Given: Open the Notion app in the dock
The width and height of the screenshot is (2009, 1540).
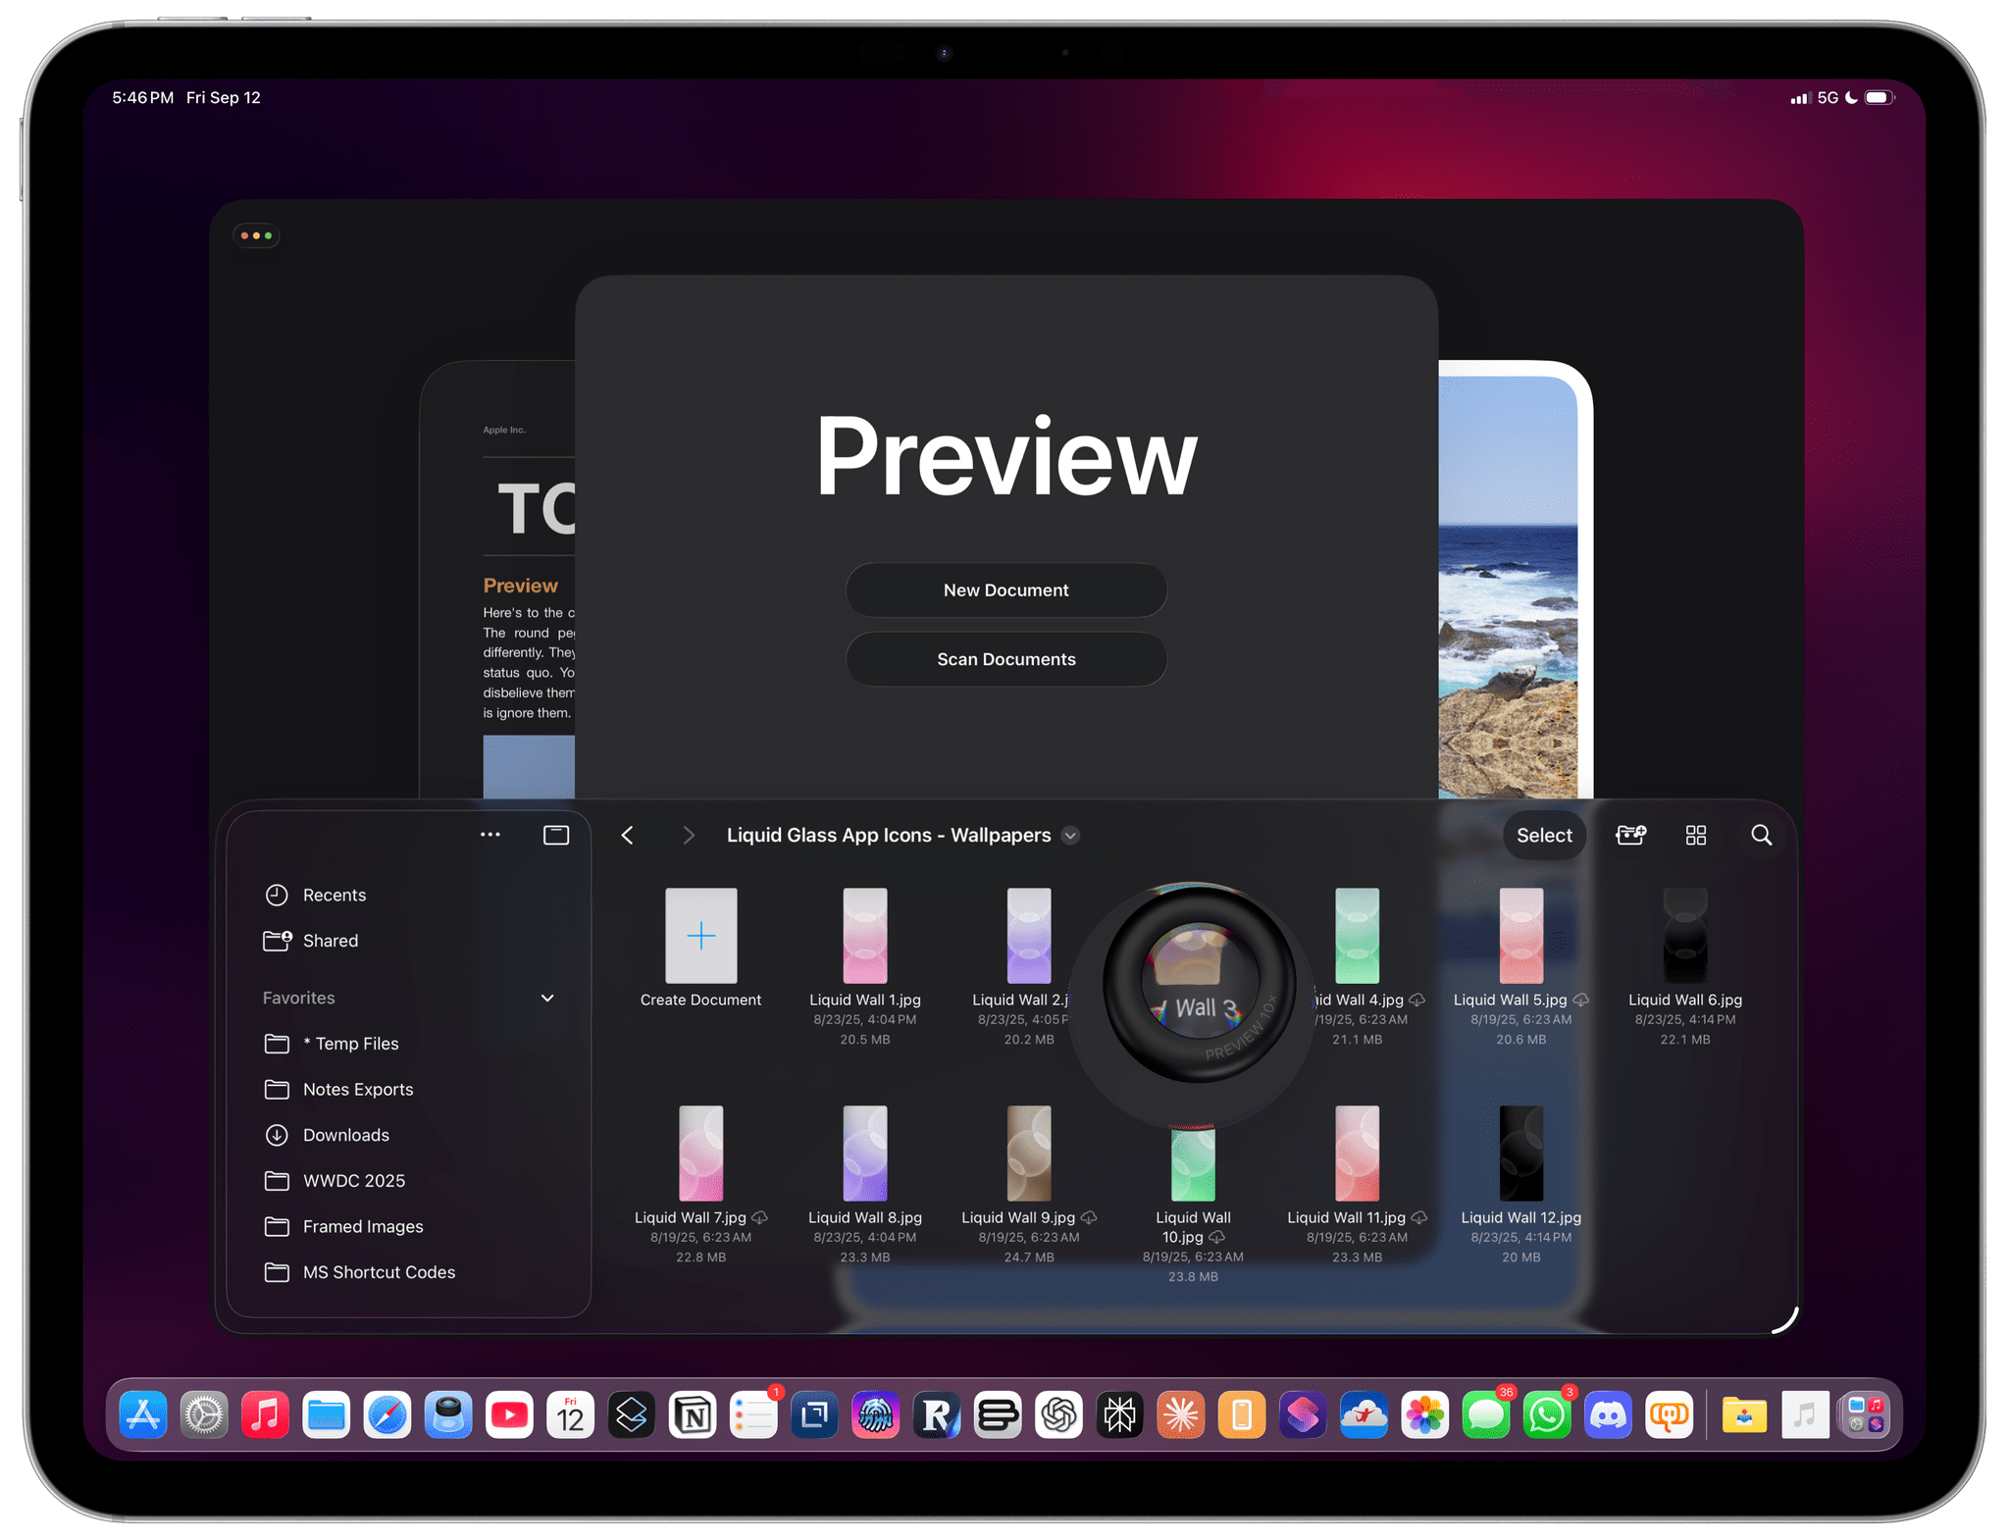Looking at the screenshot, I should pyautogui.click(x=693, y=1415).
